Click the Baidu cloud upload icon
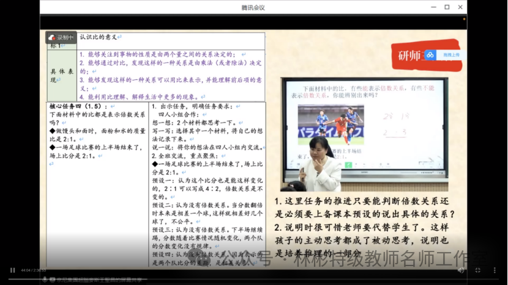The width and height of the screenshot is (508, 285). [x=430, y=55]
